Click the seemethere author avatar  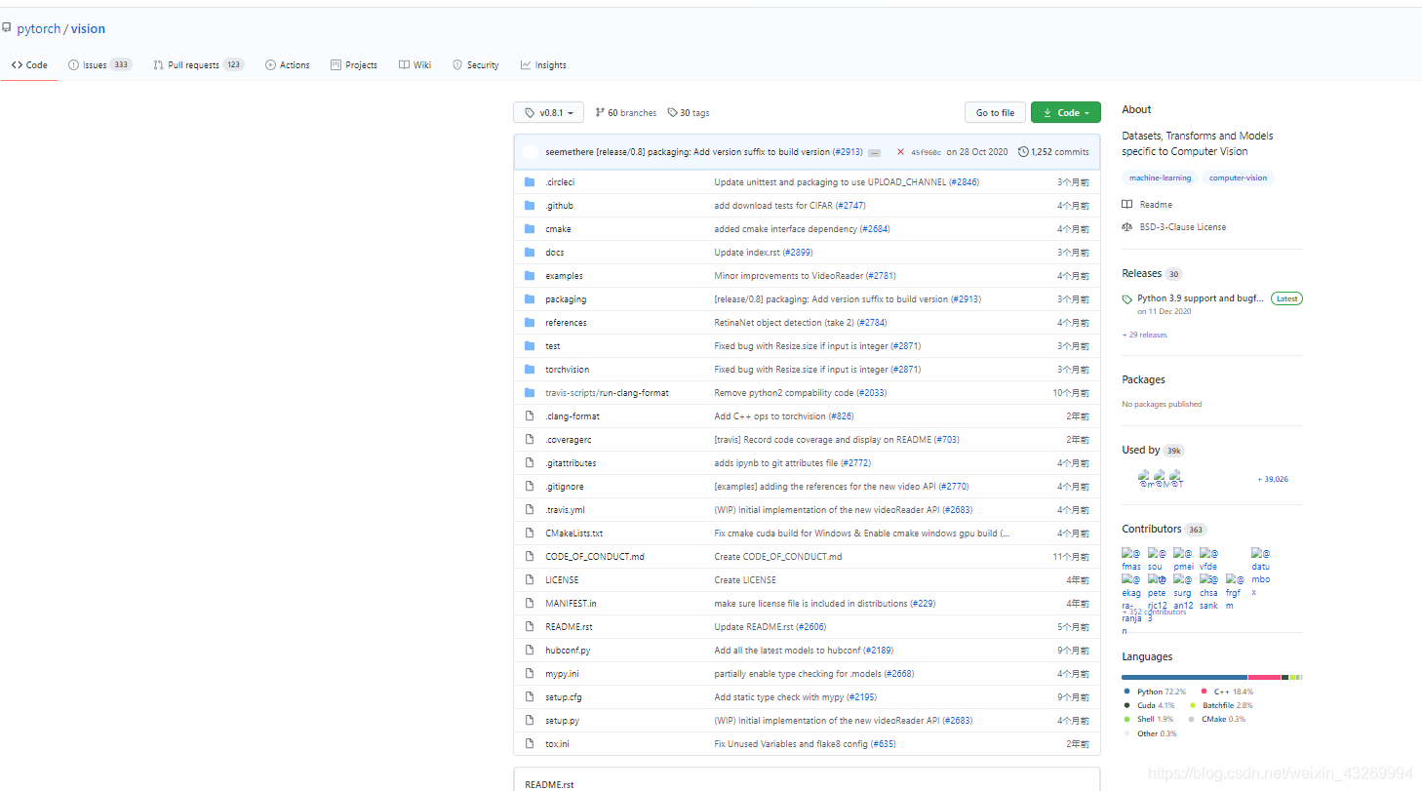531,152
